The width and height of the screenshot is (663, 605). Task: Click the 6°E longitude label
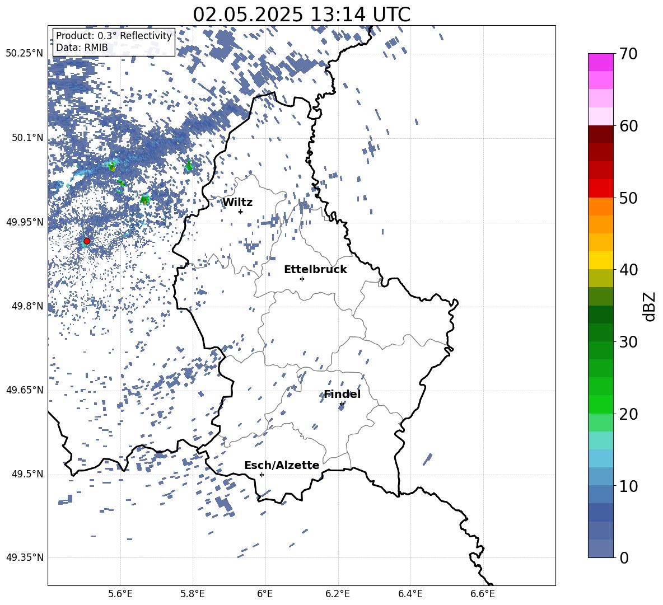pos(265,594)
